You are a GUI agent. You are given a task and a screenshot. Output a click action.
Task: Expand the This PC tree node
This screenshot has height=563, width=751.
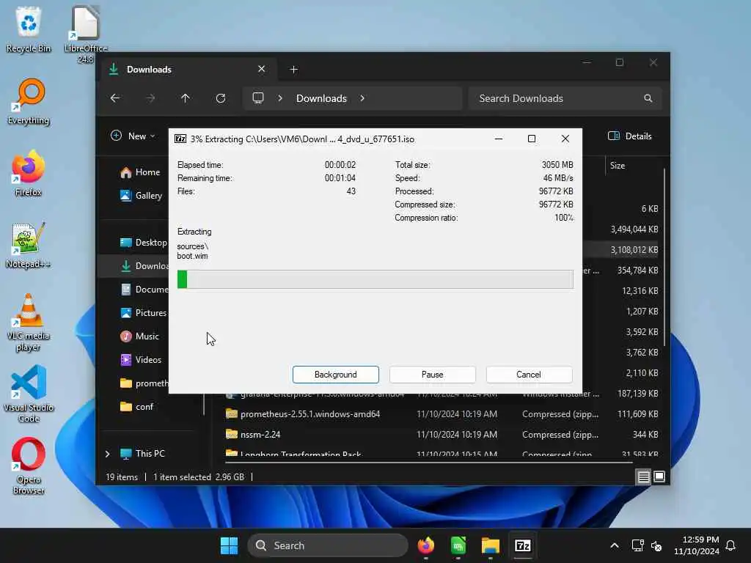[x=107, y=453]
